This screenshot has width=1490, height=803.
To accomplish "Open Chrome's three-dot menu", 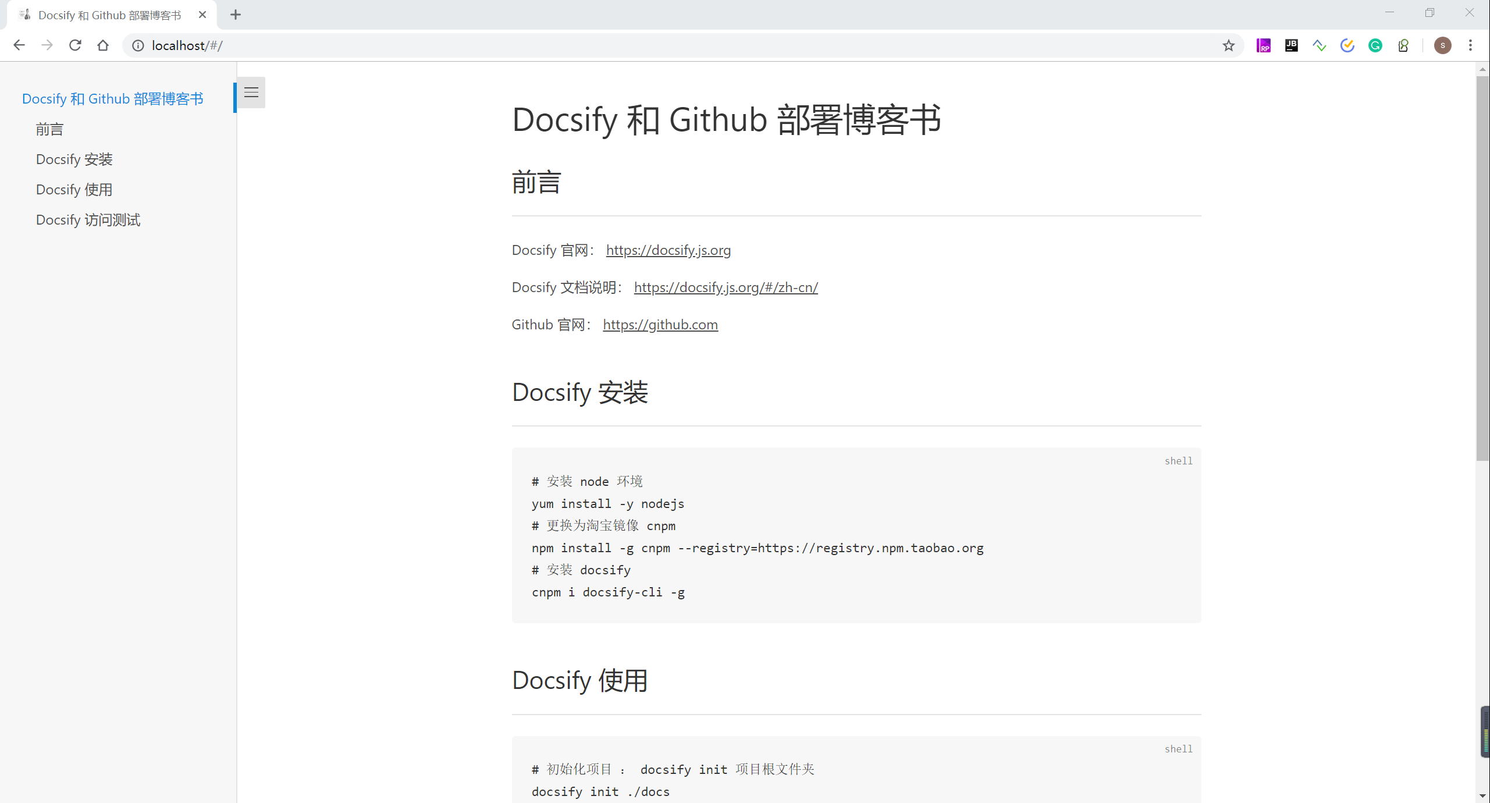I will [x=1471, y=45].
